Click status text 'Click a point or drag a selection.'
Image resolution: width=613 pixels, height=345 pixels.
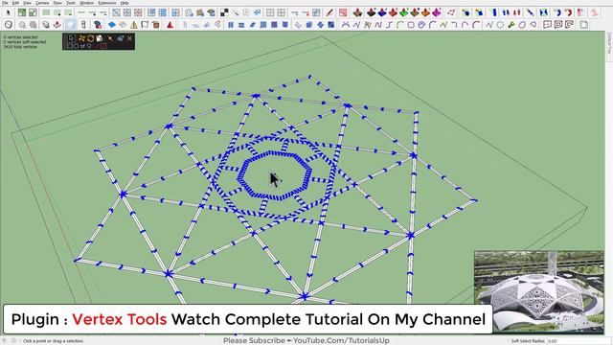click(x=54, y=341)
